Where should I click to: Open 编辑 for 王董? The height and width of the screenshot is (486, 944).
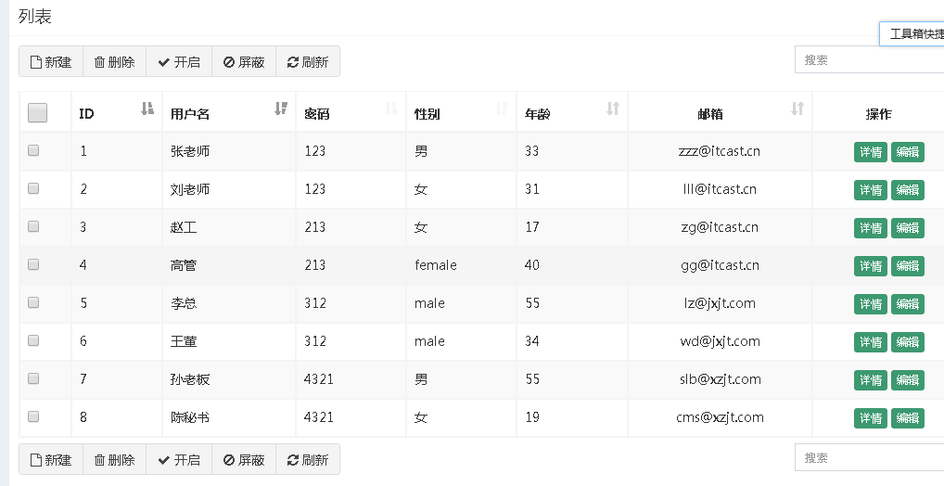(907, 341)
